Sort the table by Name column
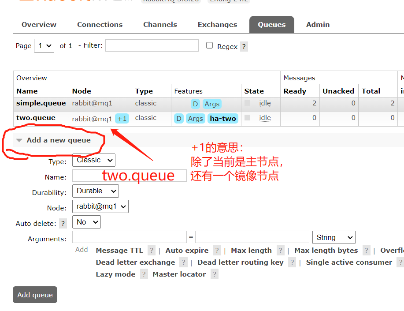The width and height of the screenshot is (404, 311). click(x=27, y=91)
